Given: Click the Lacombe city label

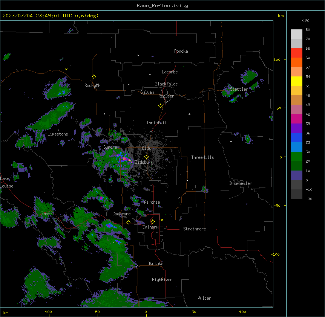Looking at the screenshot, I should pos(170,72).
